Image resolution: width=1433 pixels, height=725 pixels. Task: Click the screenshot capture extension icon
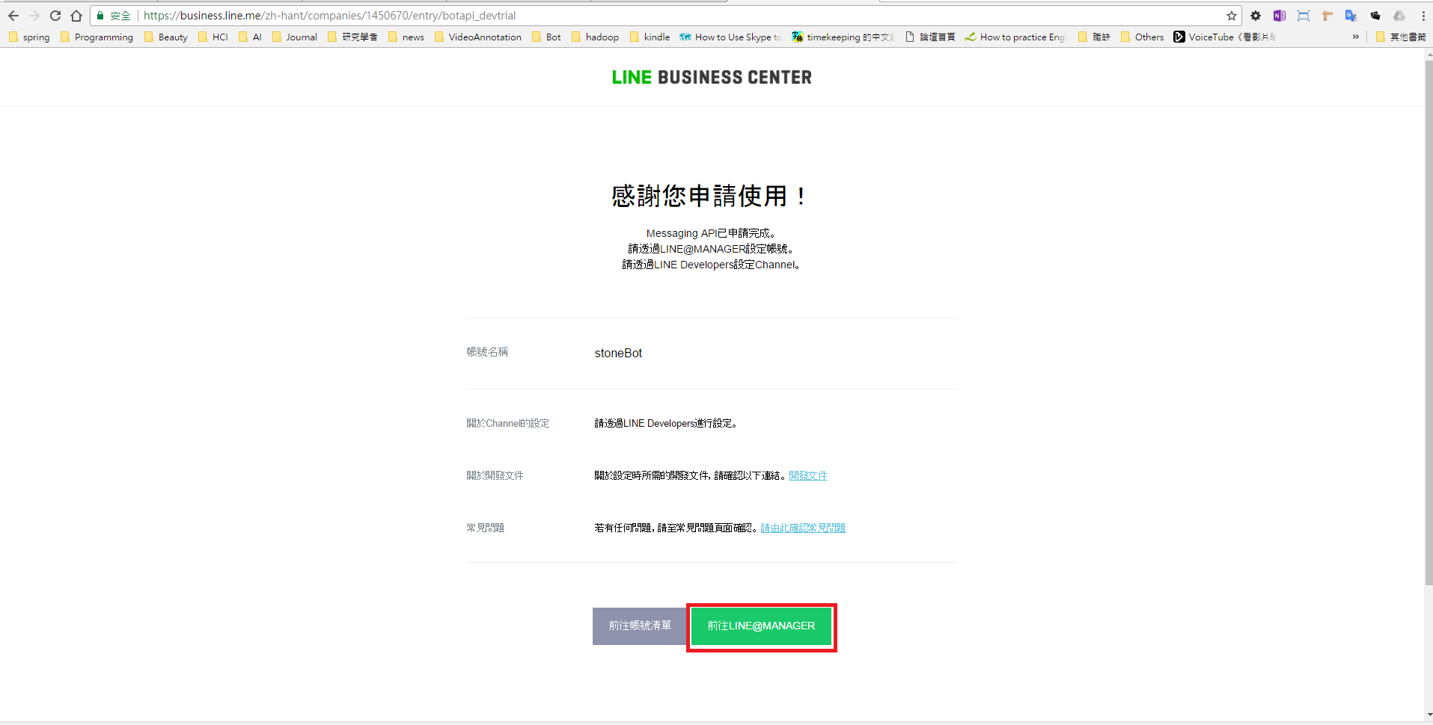[1304, 16]
